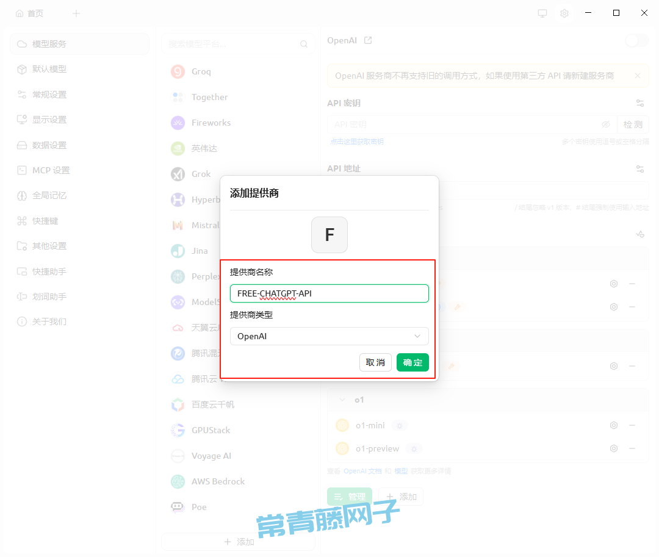This screenshot has width=659, height=557.
Task: Select the Jina provider logo
Action: click(x=178, y=251)
